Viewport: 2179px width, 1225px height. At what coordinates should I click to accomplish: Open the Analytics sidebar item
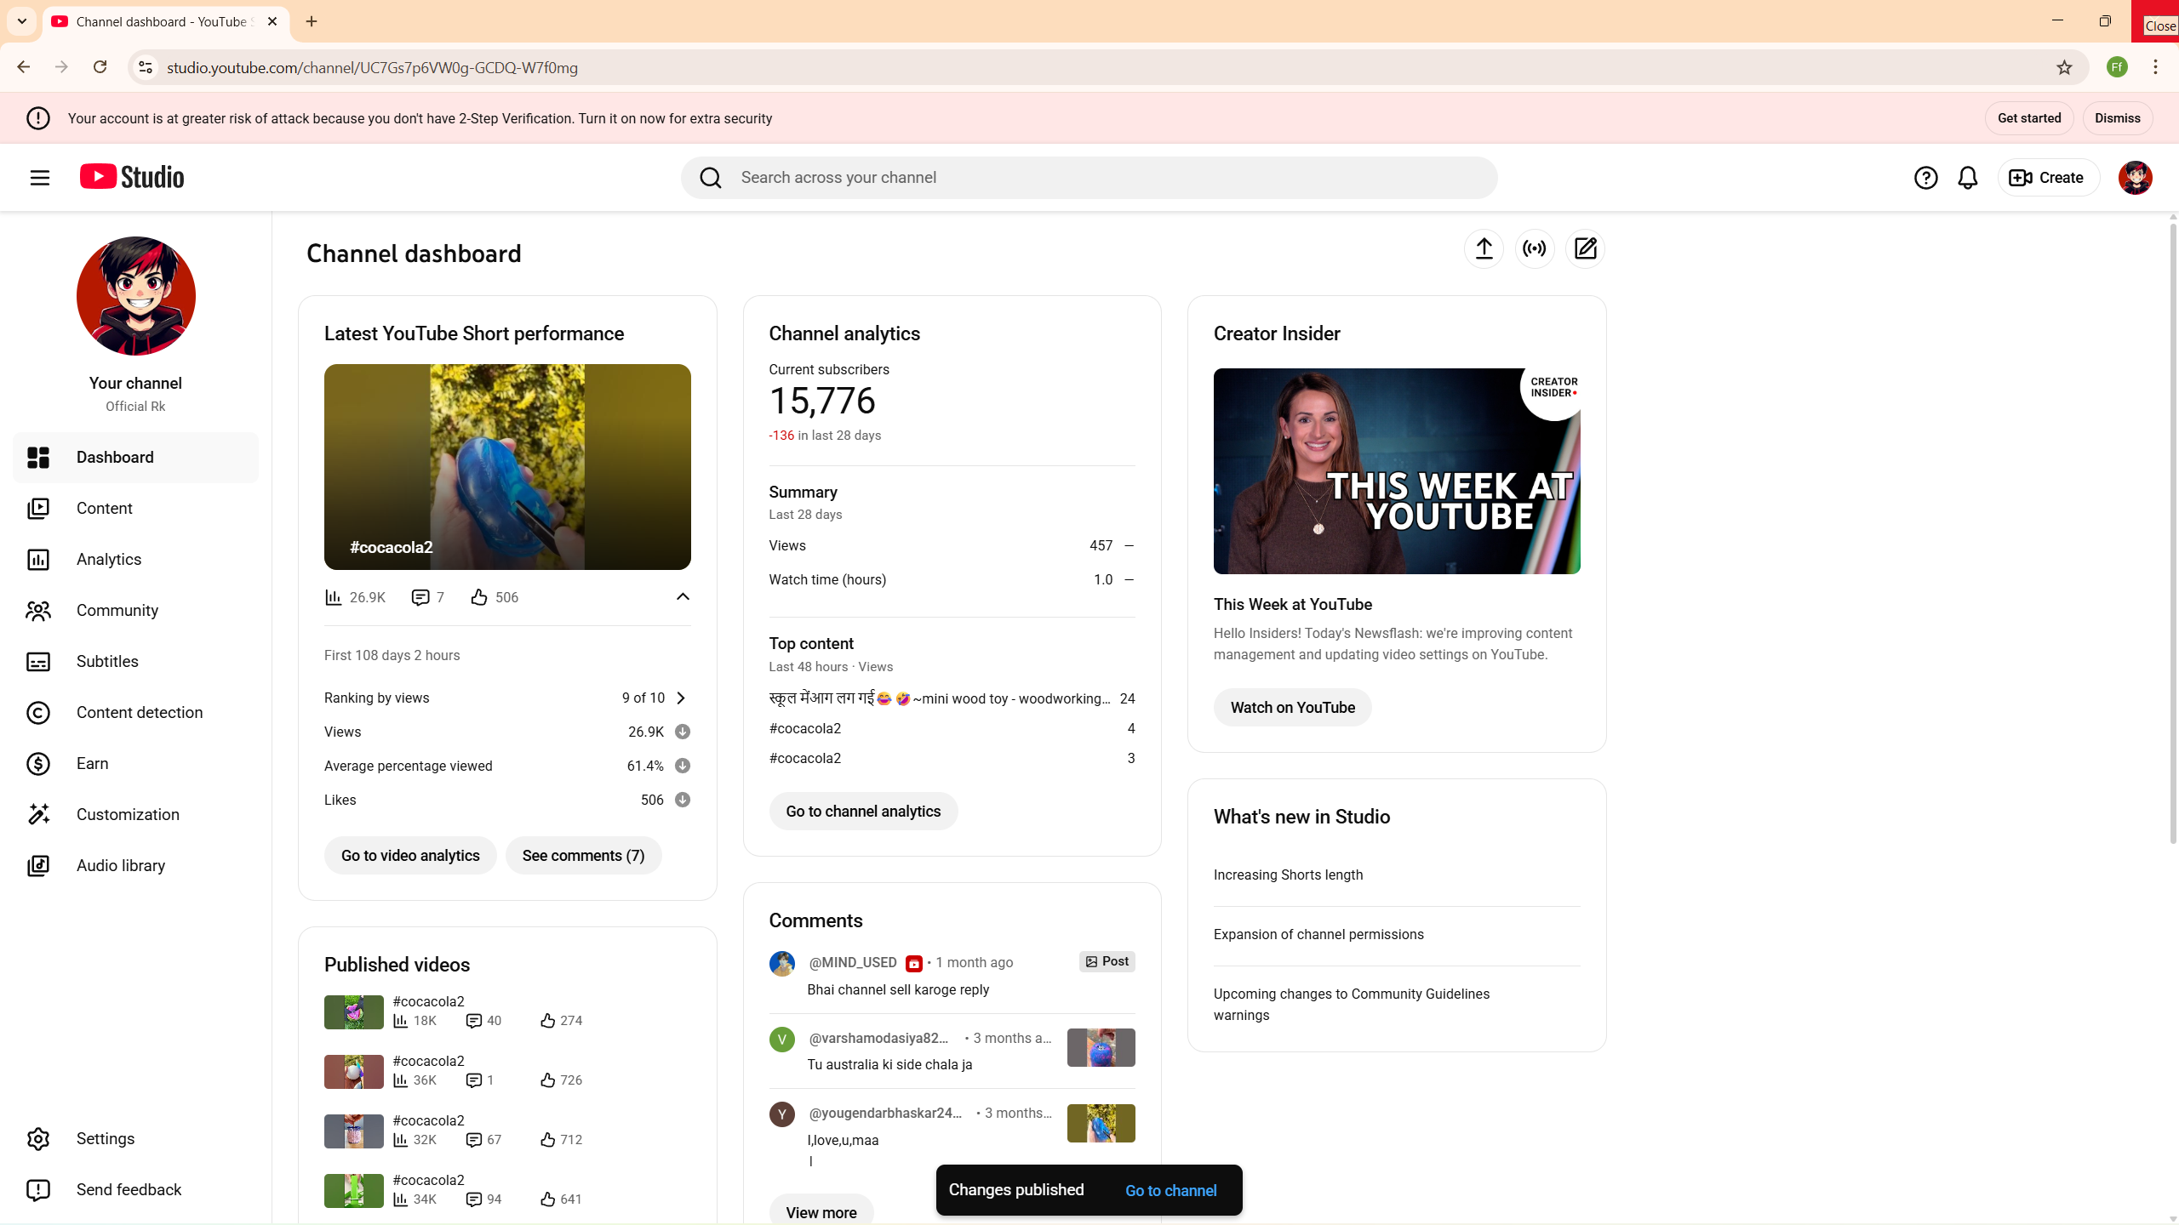coord(109,560)
